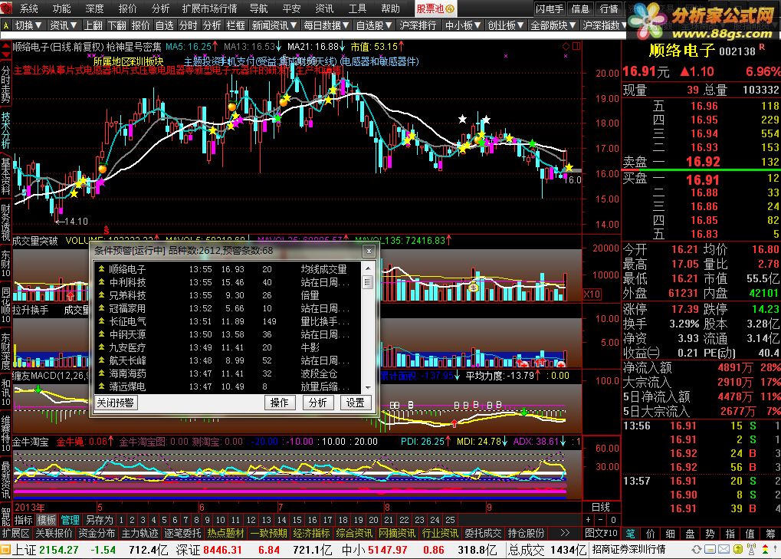Toggle the 管理 mode button
This screenshot has height=559, width=781.
71,520
